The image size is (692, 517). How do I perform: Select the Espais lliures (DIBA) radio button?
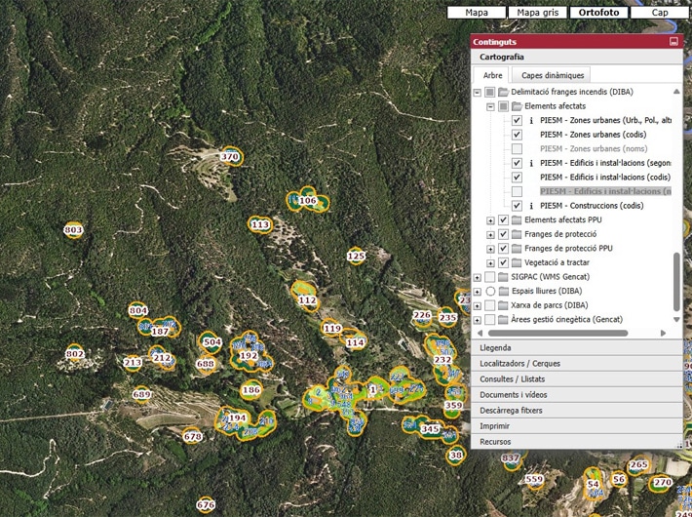tap(489, 292)
